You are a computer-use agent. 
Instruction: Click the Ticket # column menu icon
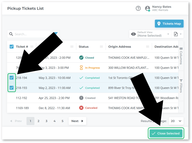click(32, 47)
